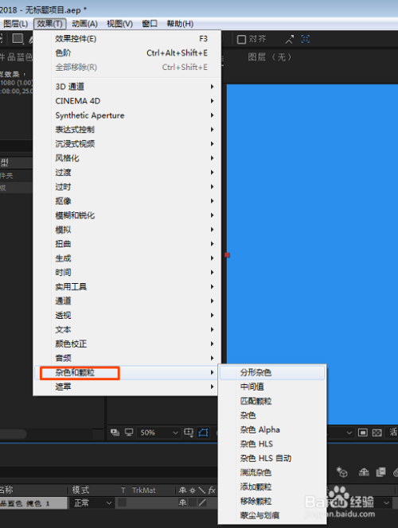
Task: Open the 透视 effects submenu
Action: (x=127, y=315)
